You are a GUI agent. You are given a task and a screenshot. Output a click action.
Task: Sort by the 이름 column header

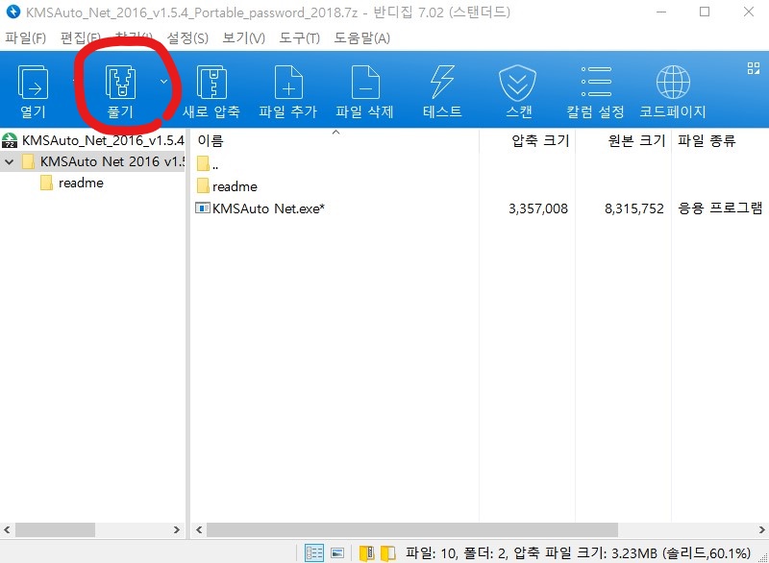click(211, 141)
